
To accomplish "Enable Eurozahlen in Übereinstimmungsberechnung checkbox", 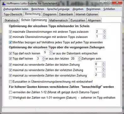I will (x=10, y=81).
